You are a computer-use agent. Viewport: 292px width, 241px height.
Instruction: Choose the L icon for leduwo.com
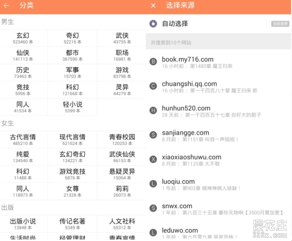pyautogui.click(x=153, y=233)
